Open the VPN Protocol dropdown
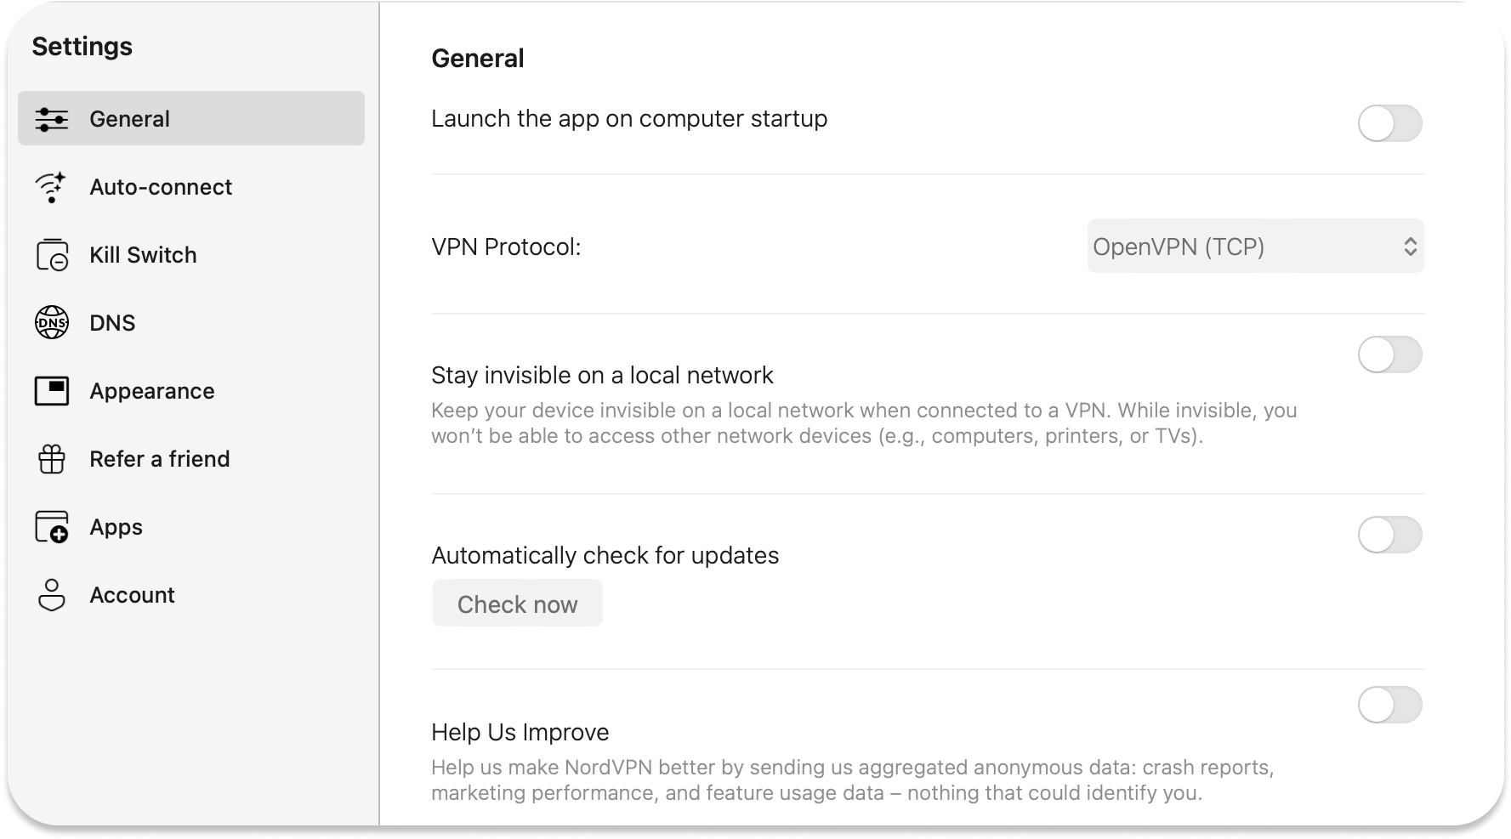1511x839 pixels. click(1254, 247)
